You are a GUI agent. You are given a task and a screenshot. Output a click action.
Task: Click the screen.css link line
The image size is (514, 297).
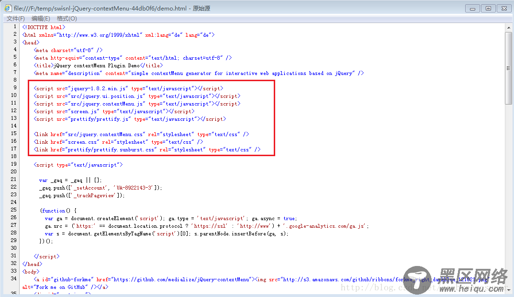click(x=118, y=142)
